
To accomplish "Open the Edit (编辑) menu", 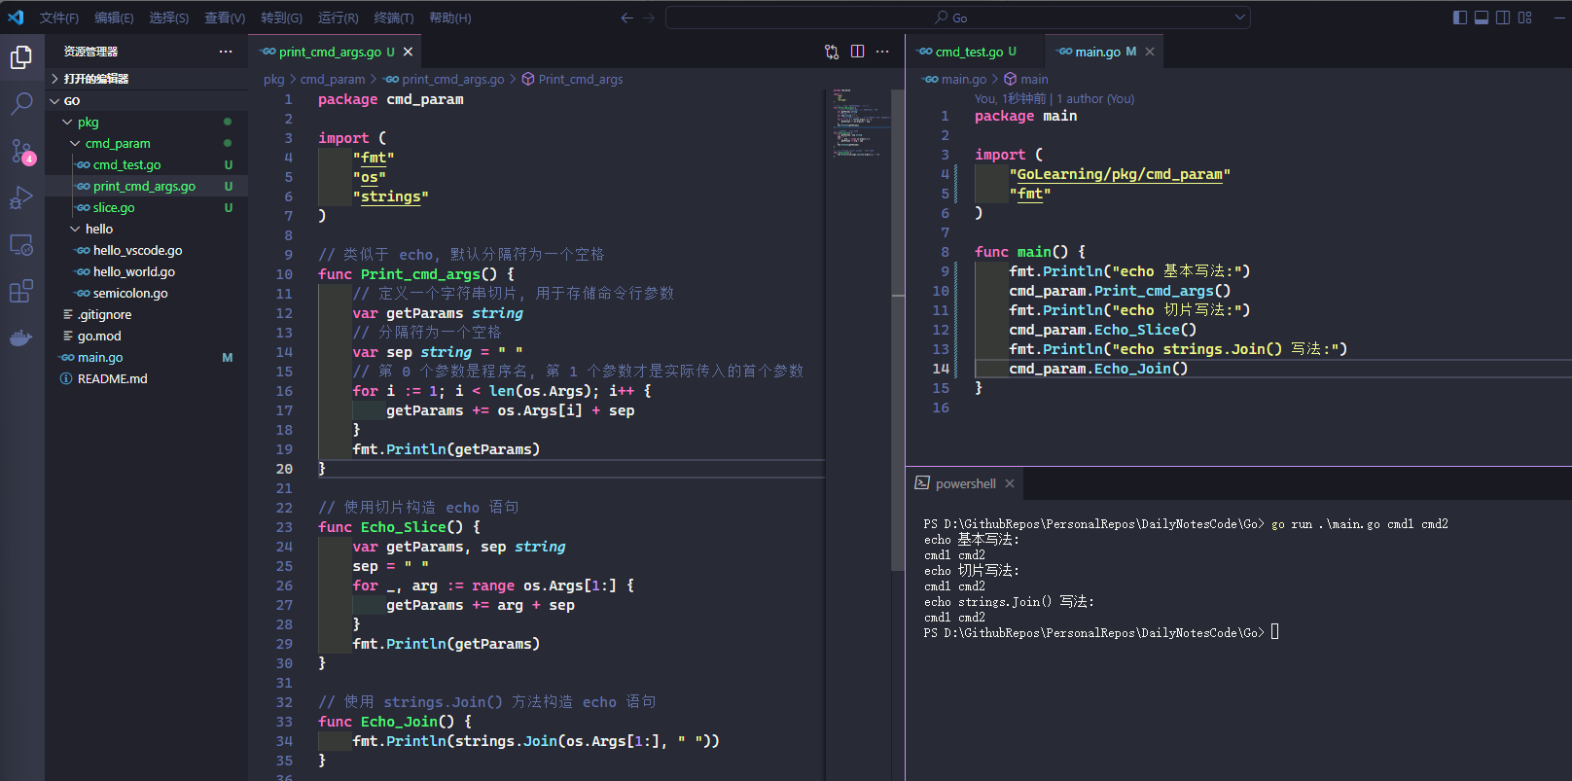I will click(x=114, y=18).
